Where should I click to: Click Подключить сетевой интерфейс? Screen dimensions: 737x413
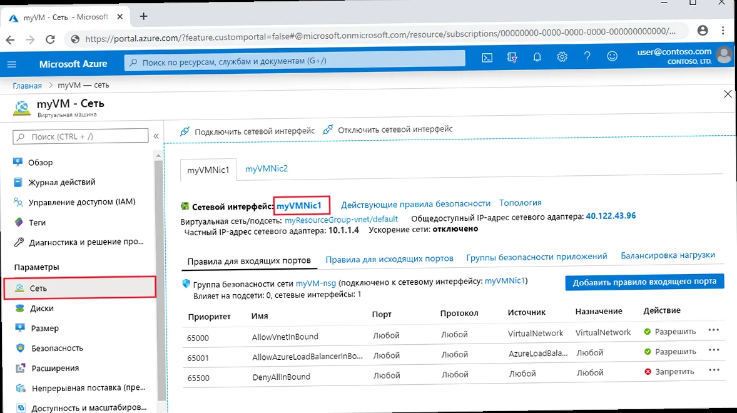coord(247,131)
